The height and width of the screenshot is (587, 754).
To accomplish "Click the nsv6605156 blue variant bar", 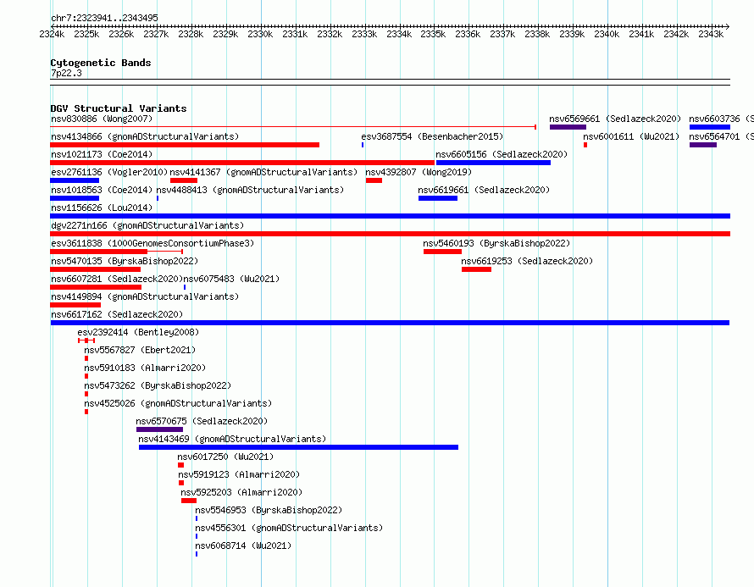I will pos(493,163).
